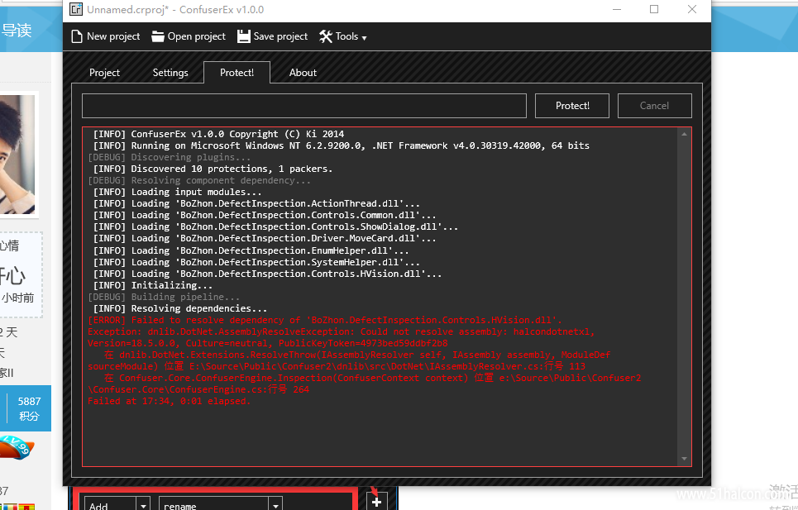Click the 'Discovering plugins...' debug line

170,158
